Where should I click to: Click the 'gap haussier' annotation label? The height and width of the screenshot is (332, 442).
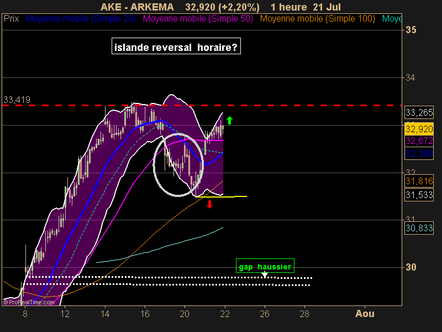(x=265, y=266)
